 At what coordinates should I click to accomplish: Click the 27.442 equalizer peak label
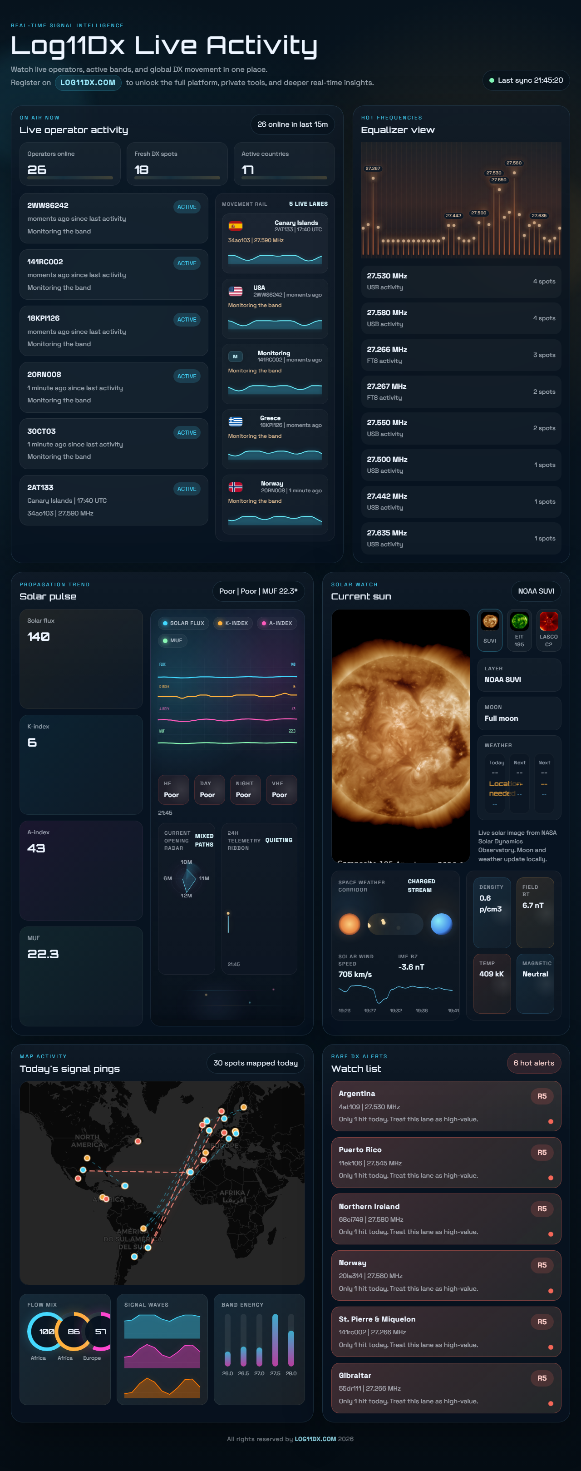453,215
